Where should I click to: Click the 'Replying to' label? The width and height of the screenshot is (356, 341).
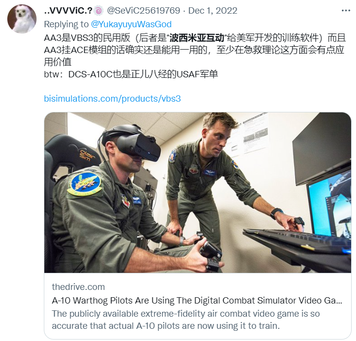[x=66, y=24]
